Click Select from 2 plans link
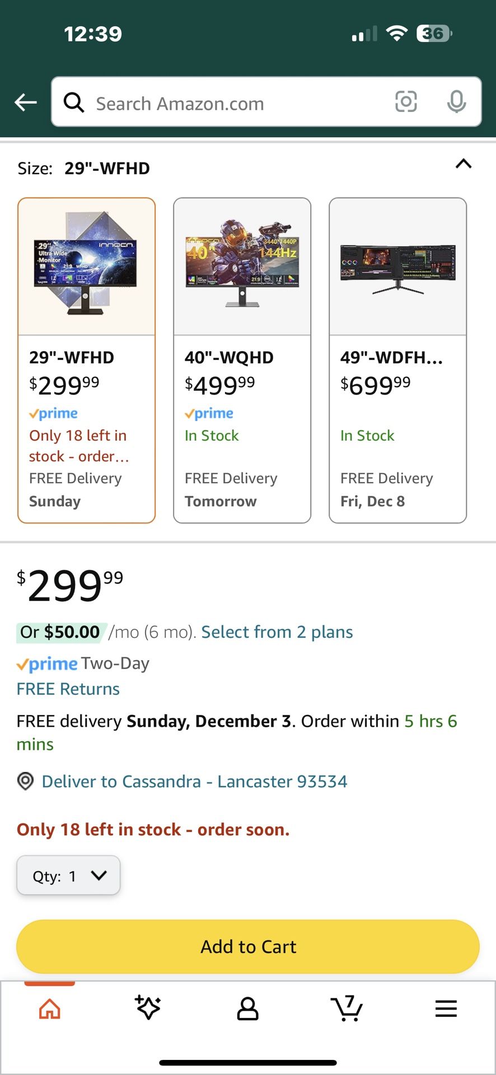496x1075 pixels. 277,632
